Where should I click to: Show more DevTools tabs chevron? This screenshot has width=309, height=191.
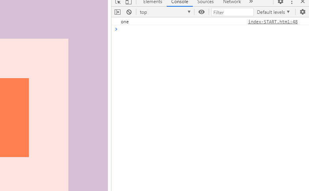coord(251,2)
